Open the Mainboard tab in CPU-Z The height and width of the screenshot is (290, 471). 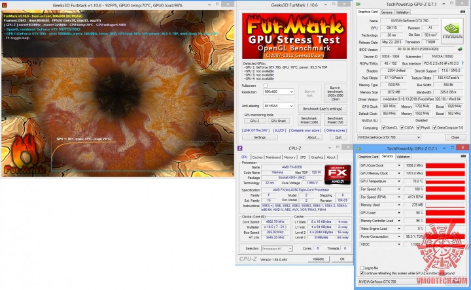pyautogui.click(x=273, y=157)
